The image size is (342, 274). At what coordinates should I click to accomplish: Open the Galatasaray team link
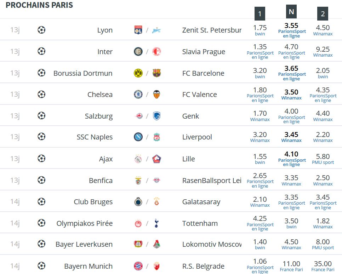[201, 202]
